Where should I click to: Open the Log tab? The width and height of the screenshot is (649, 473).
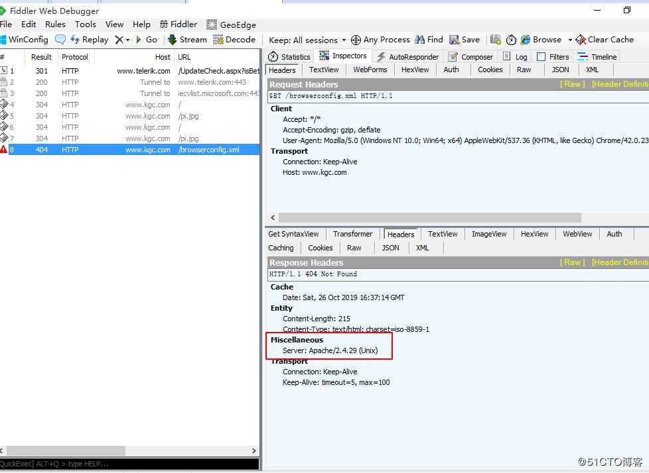point(515,56)
